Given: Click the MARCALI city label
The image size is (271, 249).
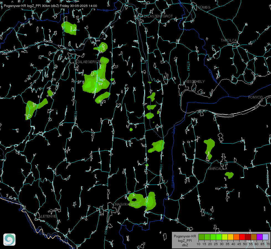Looking at the screenshot, I should click(x=216, y=169).
